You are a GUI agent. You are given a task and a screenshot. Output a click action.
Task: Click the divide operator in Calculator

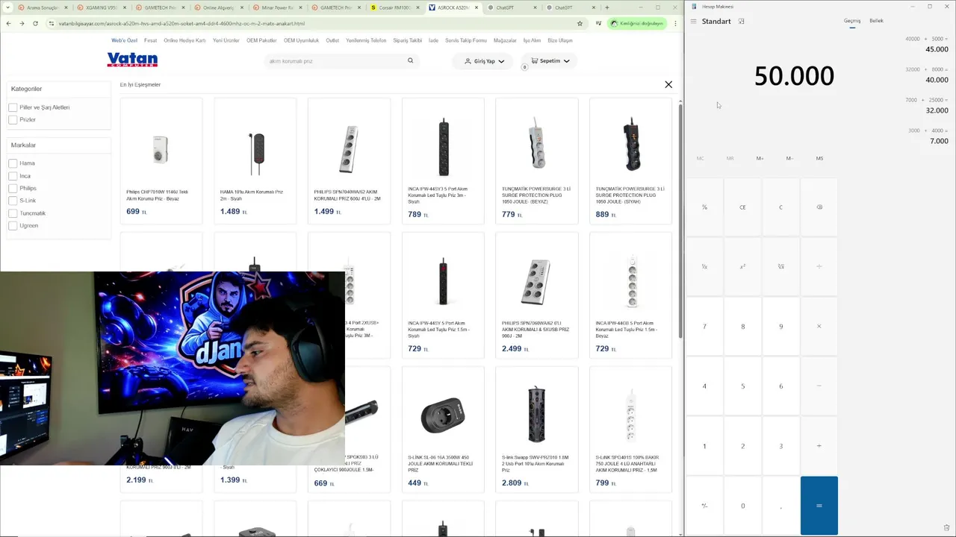819,266
